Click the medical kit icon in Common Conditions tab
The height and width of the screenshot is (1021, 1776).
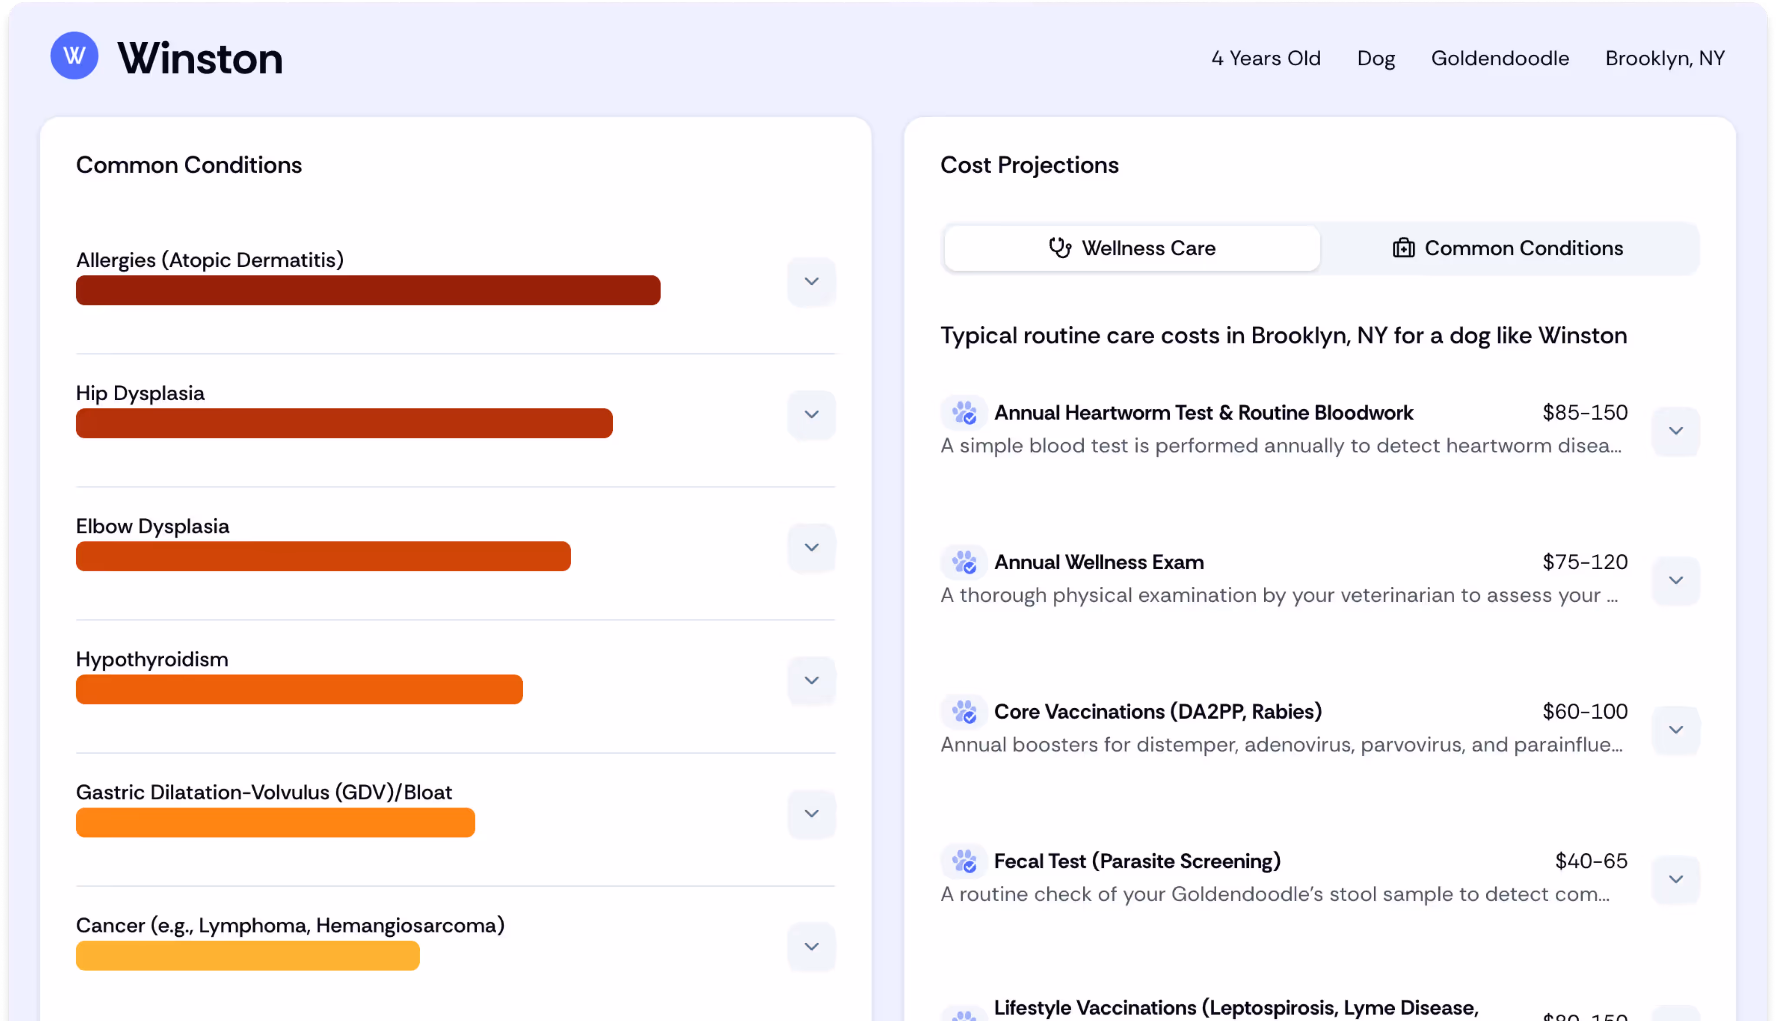(1403, 248)
